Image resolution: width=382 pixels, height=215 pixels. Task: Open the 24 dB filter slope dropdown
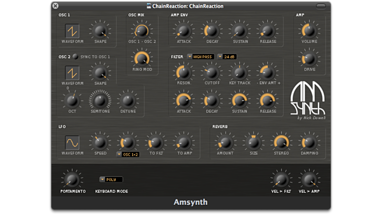point(227,56)
